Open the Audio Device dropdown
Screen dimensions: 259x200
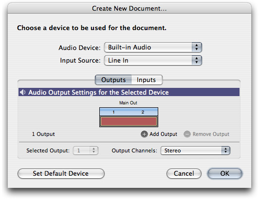153,48
